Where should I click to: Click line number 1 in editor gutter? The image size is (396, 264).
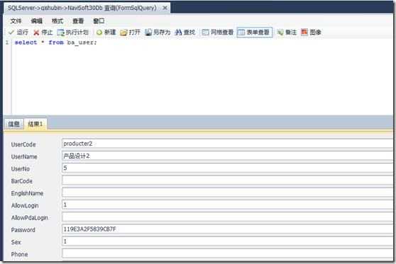[x=7, y=42]
